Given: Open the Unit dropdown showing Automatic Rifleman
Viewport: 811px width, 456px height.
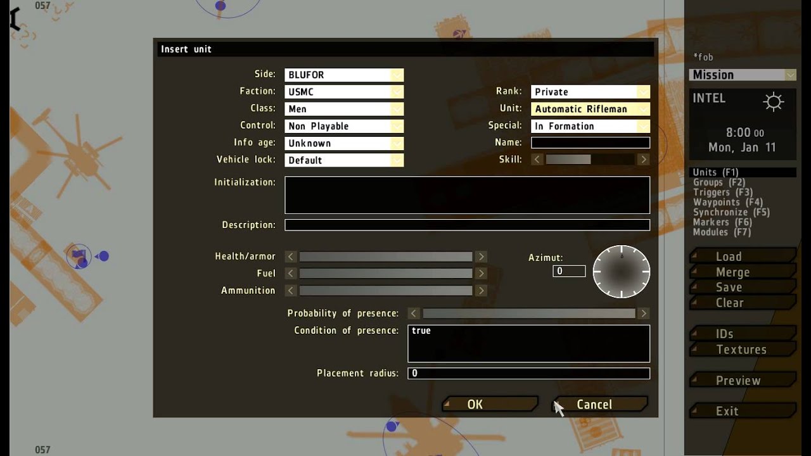Looking at the screenshot, I should pyautogui.click(x=591, y=109).
